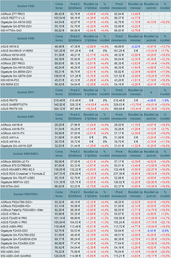Click the Gigabyte GA-F2A88XM-D3H row name
The height and width of the screenshot is (258, 171).
19,239
